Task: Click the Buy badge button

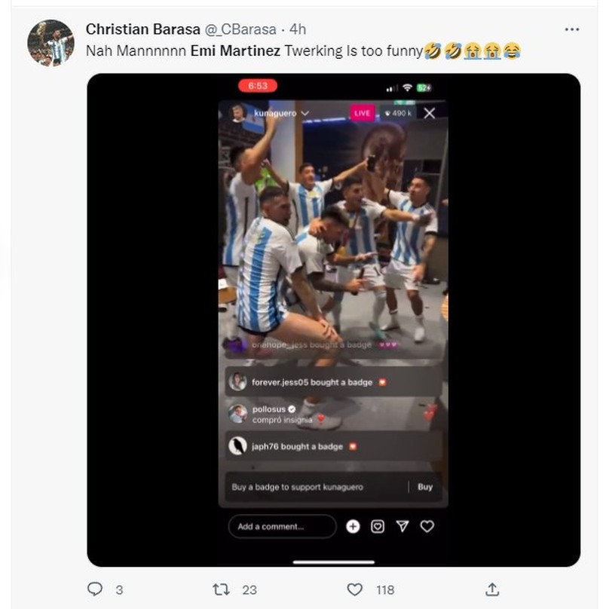Action: 425,487
